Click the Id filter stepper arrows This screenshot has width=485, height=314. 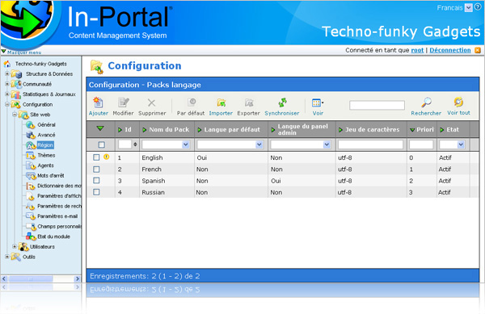135,144
